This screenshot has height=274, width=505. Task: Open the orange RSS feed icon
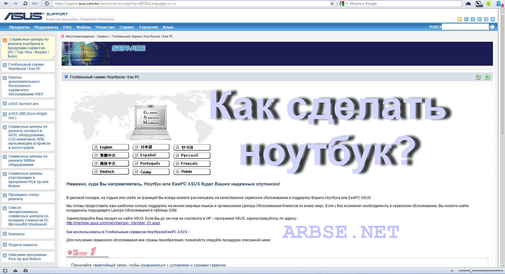point(460,19)
